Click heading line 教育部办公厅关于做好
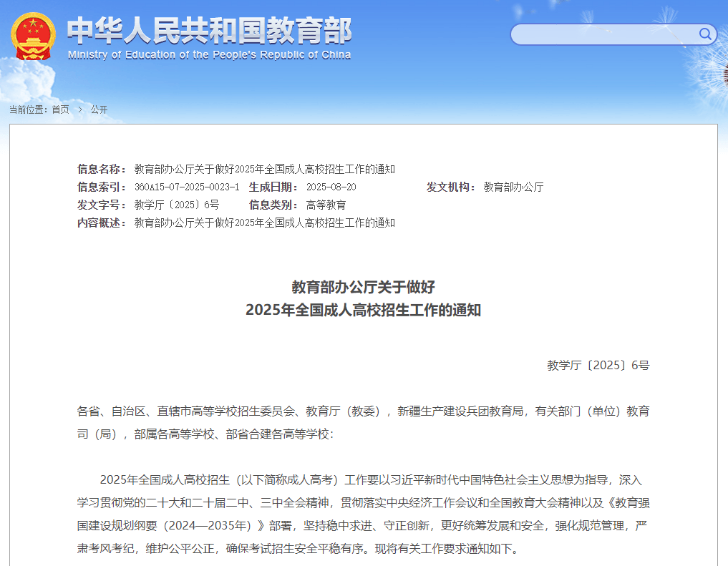The image size is (728, 566). (363, 287)
